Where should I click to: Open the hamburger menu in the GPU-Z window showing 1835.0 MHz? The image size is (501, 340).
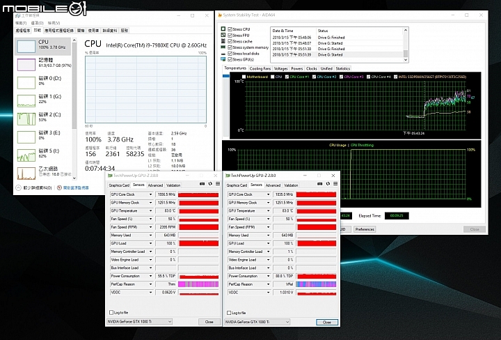tap(335, 184)
